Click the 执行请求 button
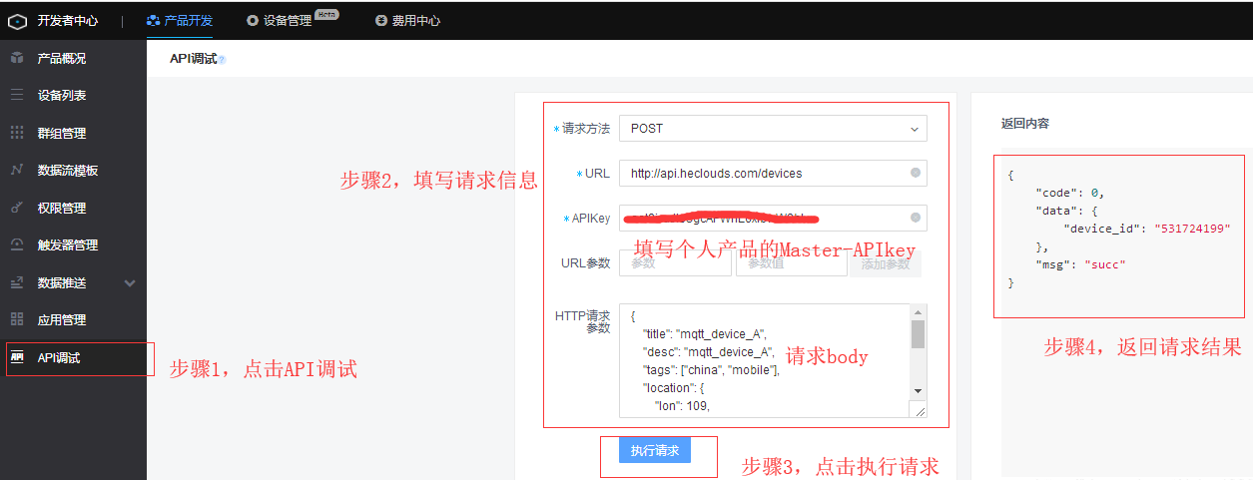 click(x=655, y=450)
